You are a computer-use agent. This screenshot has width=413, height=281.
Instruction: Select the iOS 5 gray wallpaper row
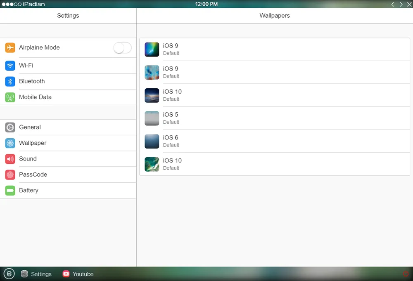275,118
